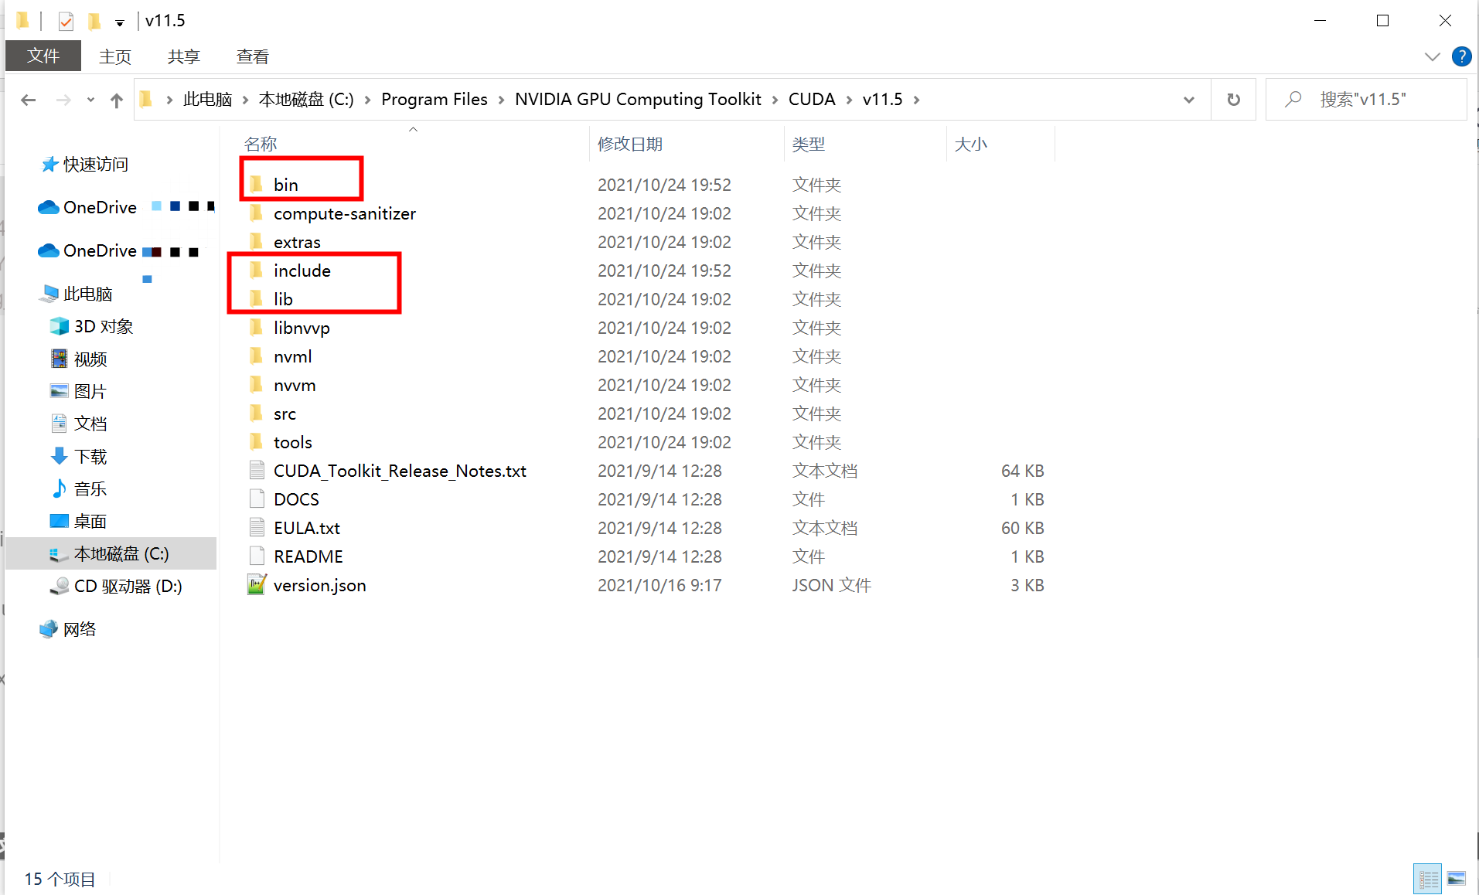Navigate to Program Files breadcrumb
Viewport: 1479px width, 895px height.
pos(434,100)
